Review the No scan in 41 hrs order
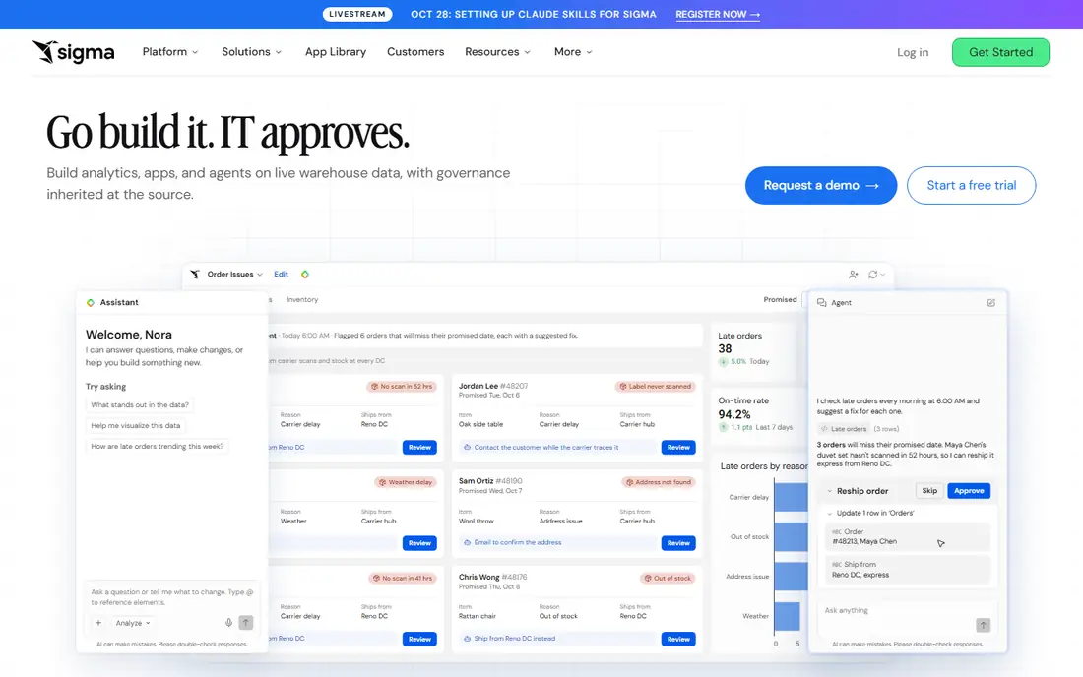Image resolution: width=1083 pixels, height=677 pixels. pos(419,639)
